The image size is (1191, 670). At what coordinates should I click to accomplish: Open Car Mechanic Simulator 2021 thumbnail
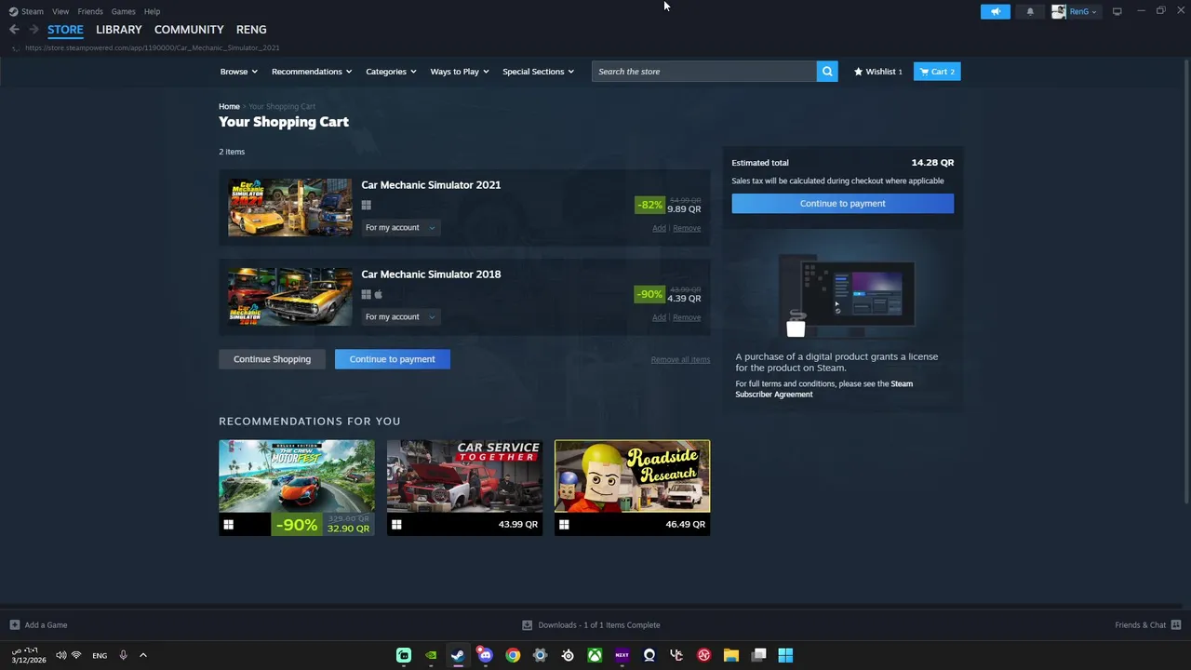click(x=290, y=208)
